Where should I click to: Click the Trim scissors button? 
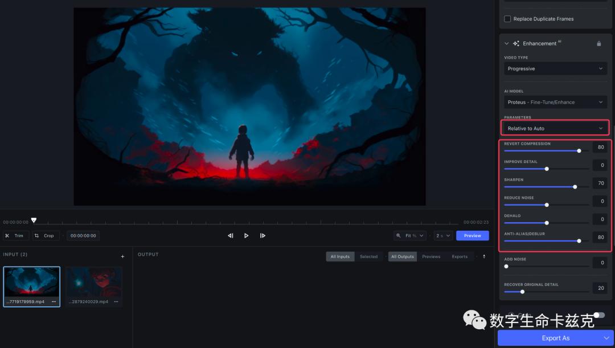(x=15, y=235)
